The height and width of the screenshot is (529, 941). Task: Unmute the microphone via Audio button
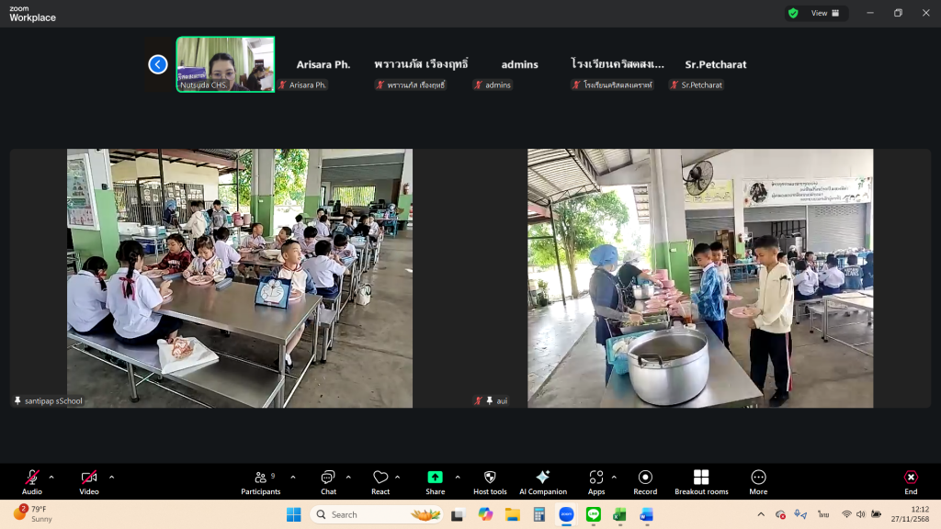click(x=32, y=481)
